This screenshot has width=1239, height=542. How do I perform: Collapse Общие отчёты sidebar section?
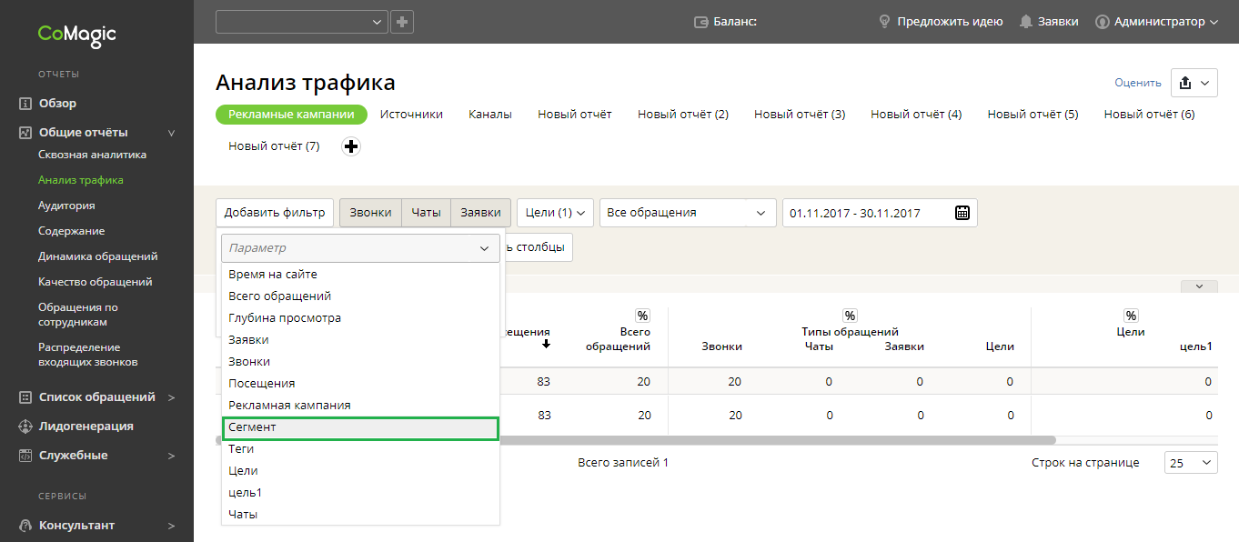[x=172, y=133]
